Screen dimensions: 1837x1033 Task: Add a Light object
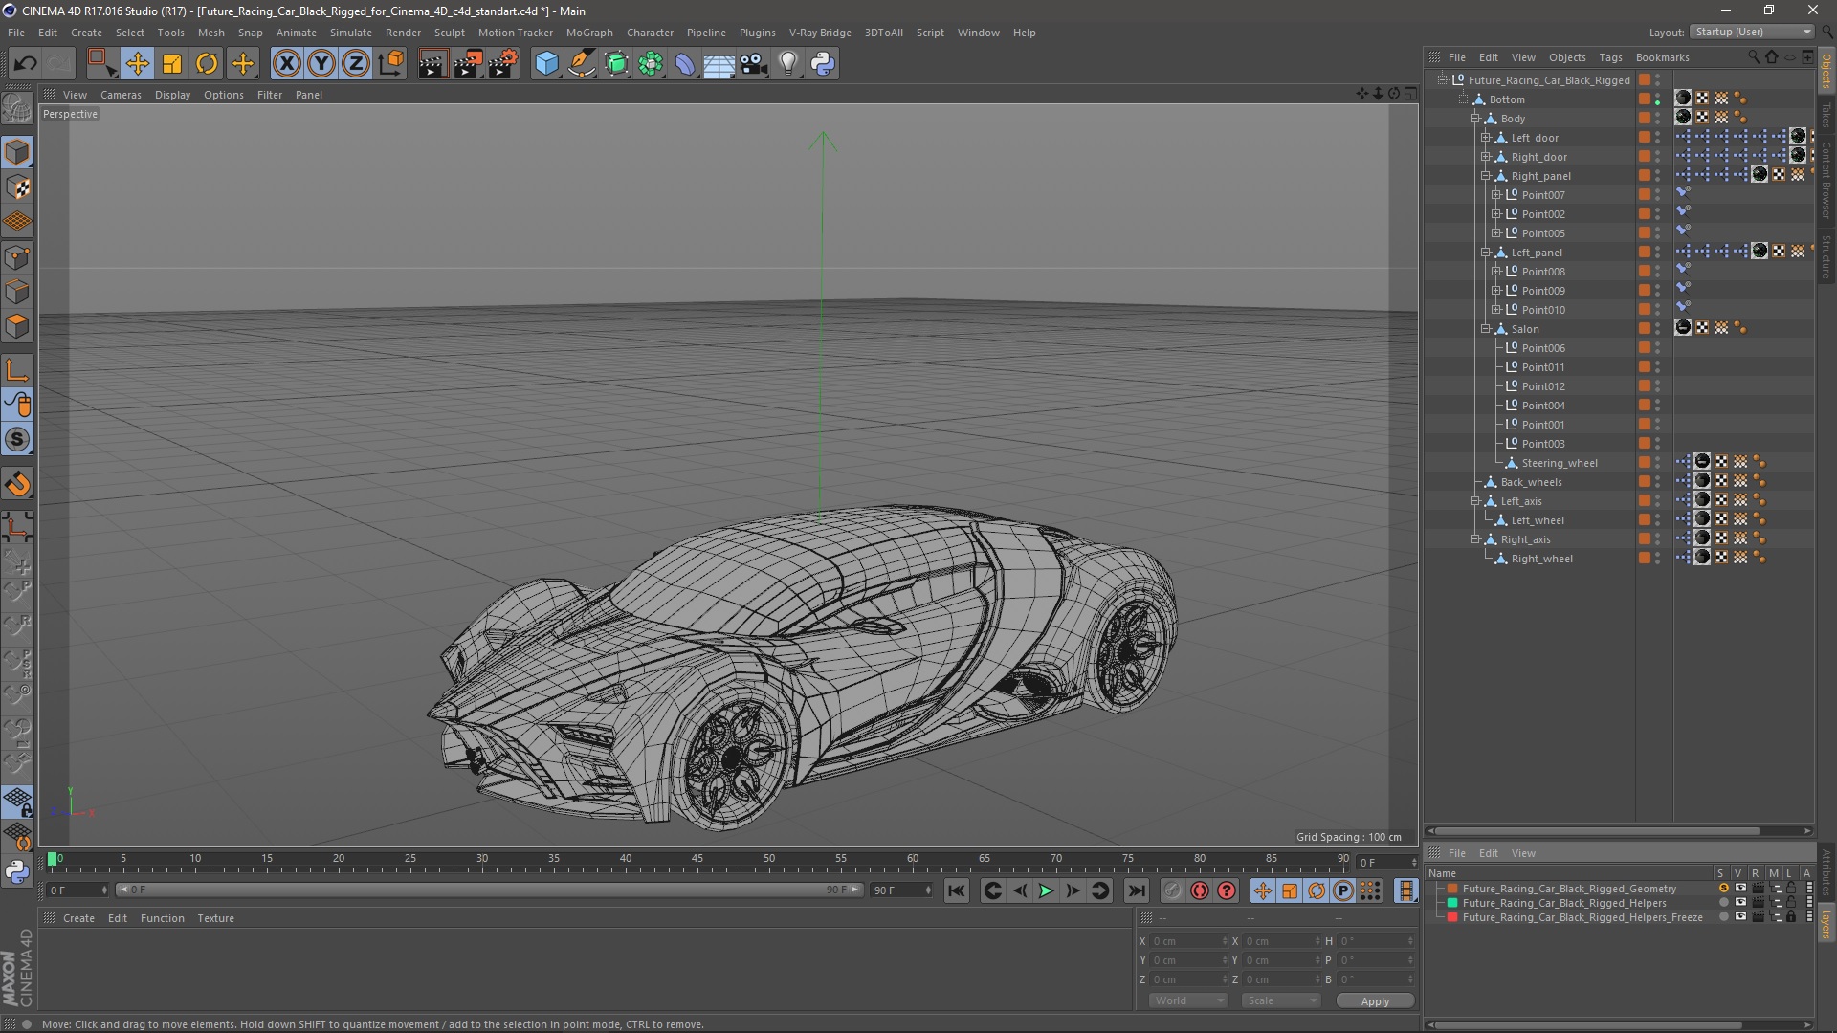[x=788, y=64]
